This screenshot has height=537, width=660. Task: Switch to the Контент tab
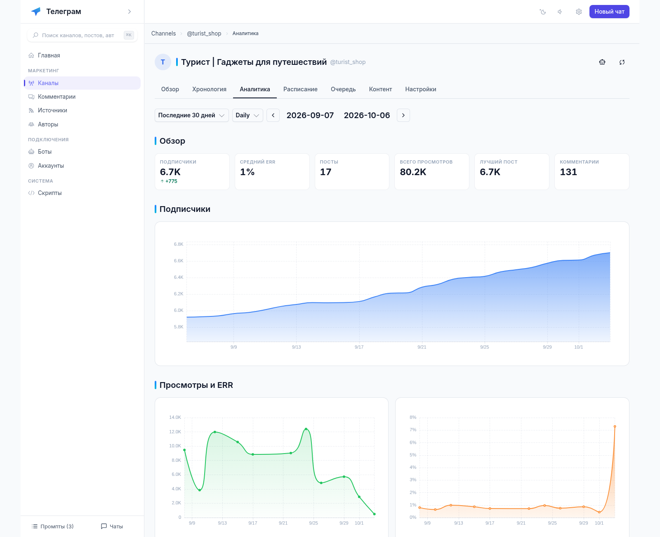click(x=380, y=89)
